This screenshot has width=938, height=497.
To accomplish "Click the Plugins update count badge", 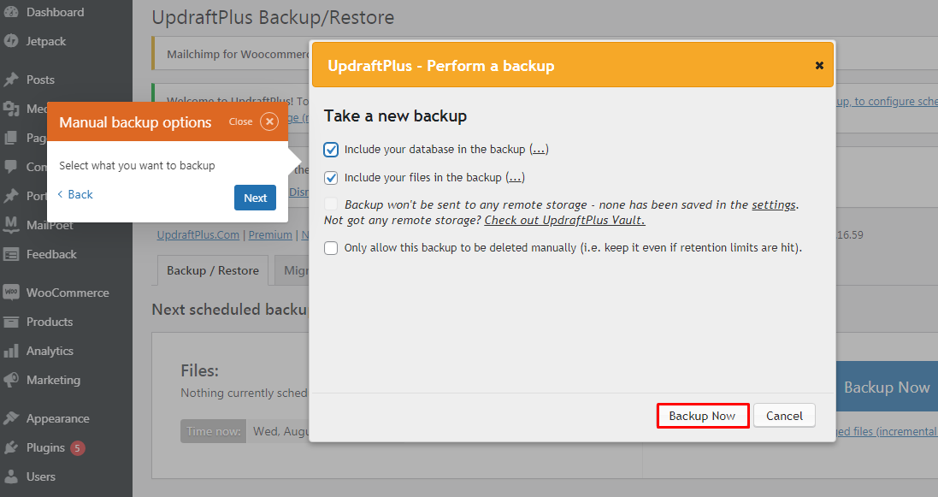I will click(77, 448).
